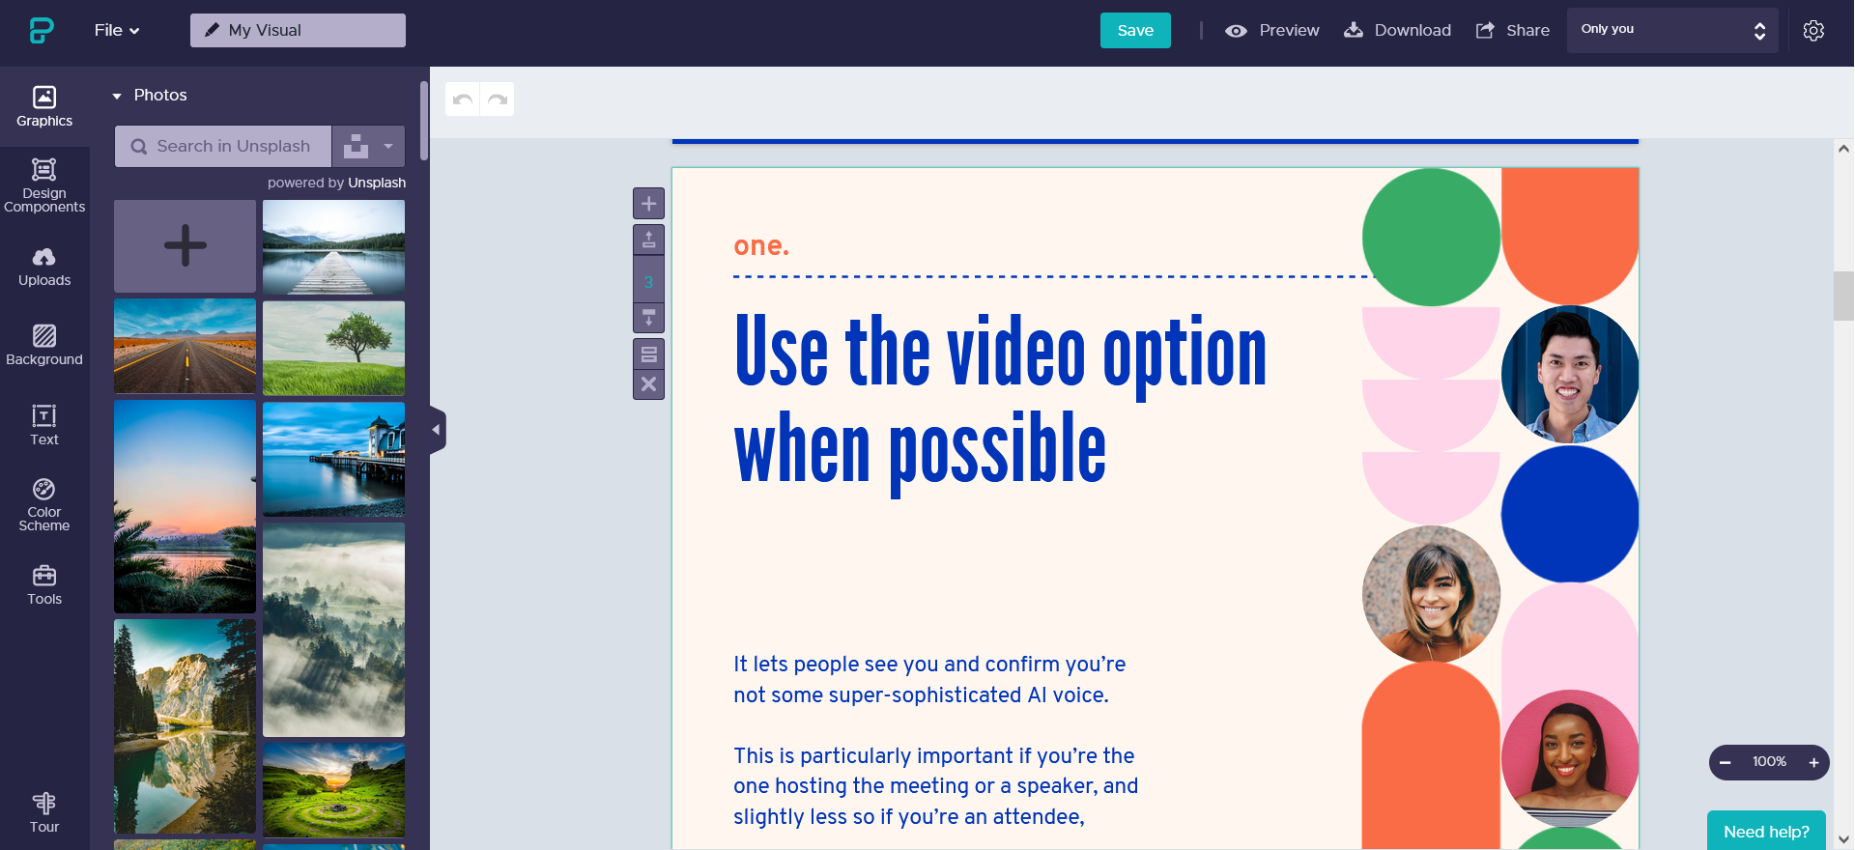Collapse the Photos section
The width and height of the screenshot is (1855, 850).
tap(117, 96)
